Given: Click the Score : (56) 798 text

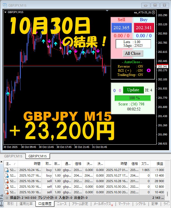Looking at the screenshot, I should click(131, 104).
